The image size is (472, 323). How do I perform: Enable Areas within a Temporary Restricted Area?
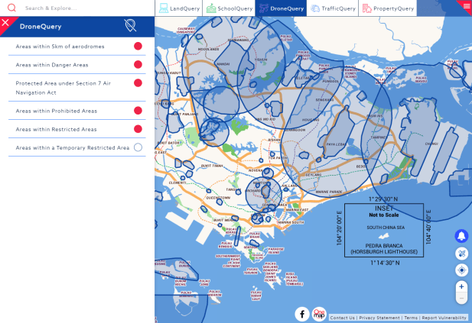click(138, 147)
